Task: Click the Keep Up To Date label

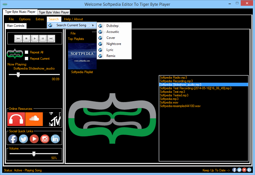Action: click(x=216, y=170)
